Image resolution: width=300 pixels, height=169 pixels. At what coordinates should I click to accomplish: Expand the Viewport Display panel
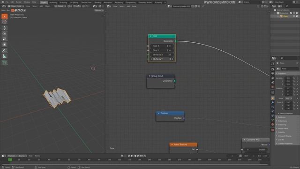[x=285, y=136]
